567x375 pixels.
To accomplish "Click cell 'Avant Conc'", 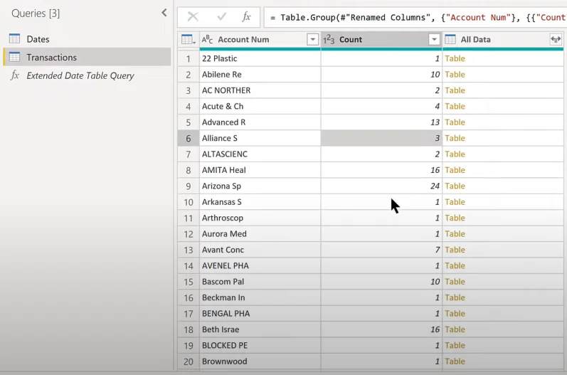I will [x=260, y=250].
